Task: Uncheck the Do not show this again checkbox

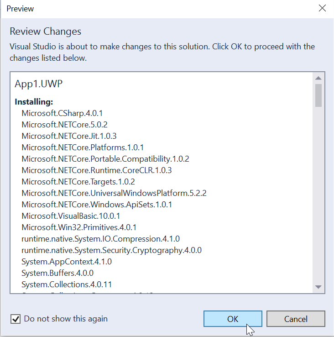Action: click(x=16, y=319)
